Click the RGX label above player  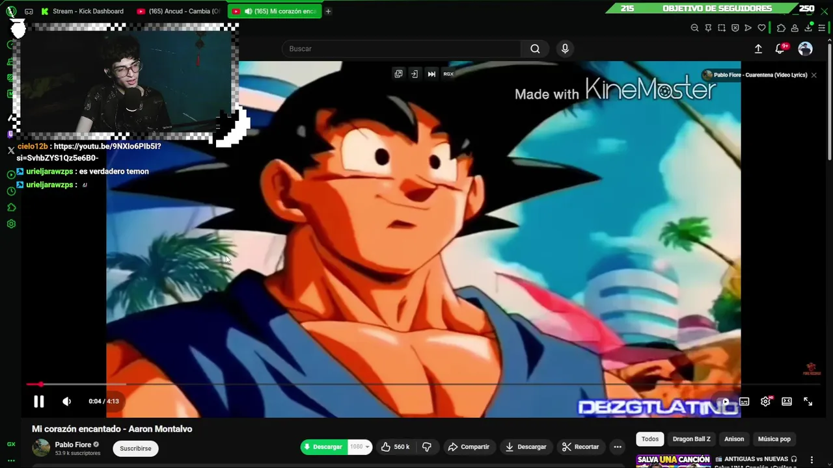pyautogui.click(x=448, y=74)
